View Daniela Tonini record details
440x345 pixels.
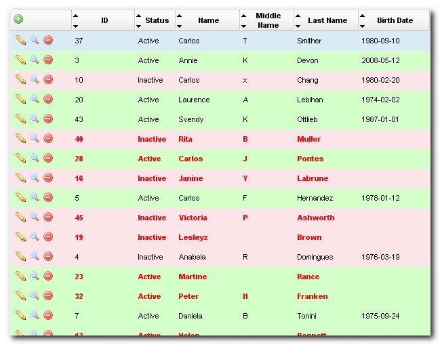[x=34, y=315]
